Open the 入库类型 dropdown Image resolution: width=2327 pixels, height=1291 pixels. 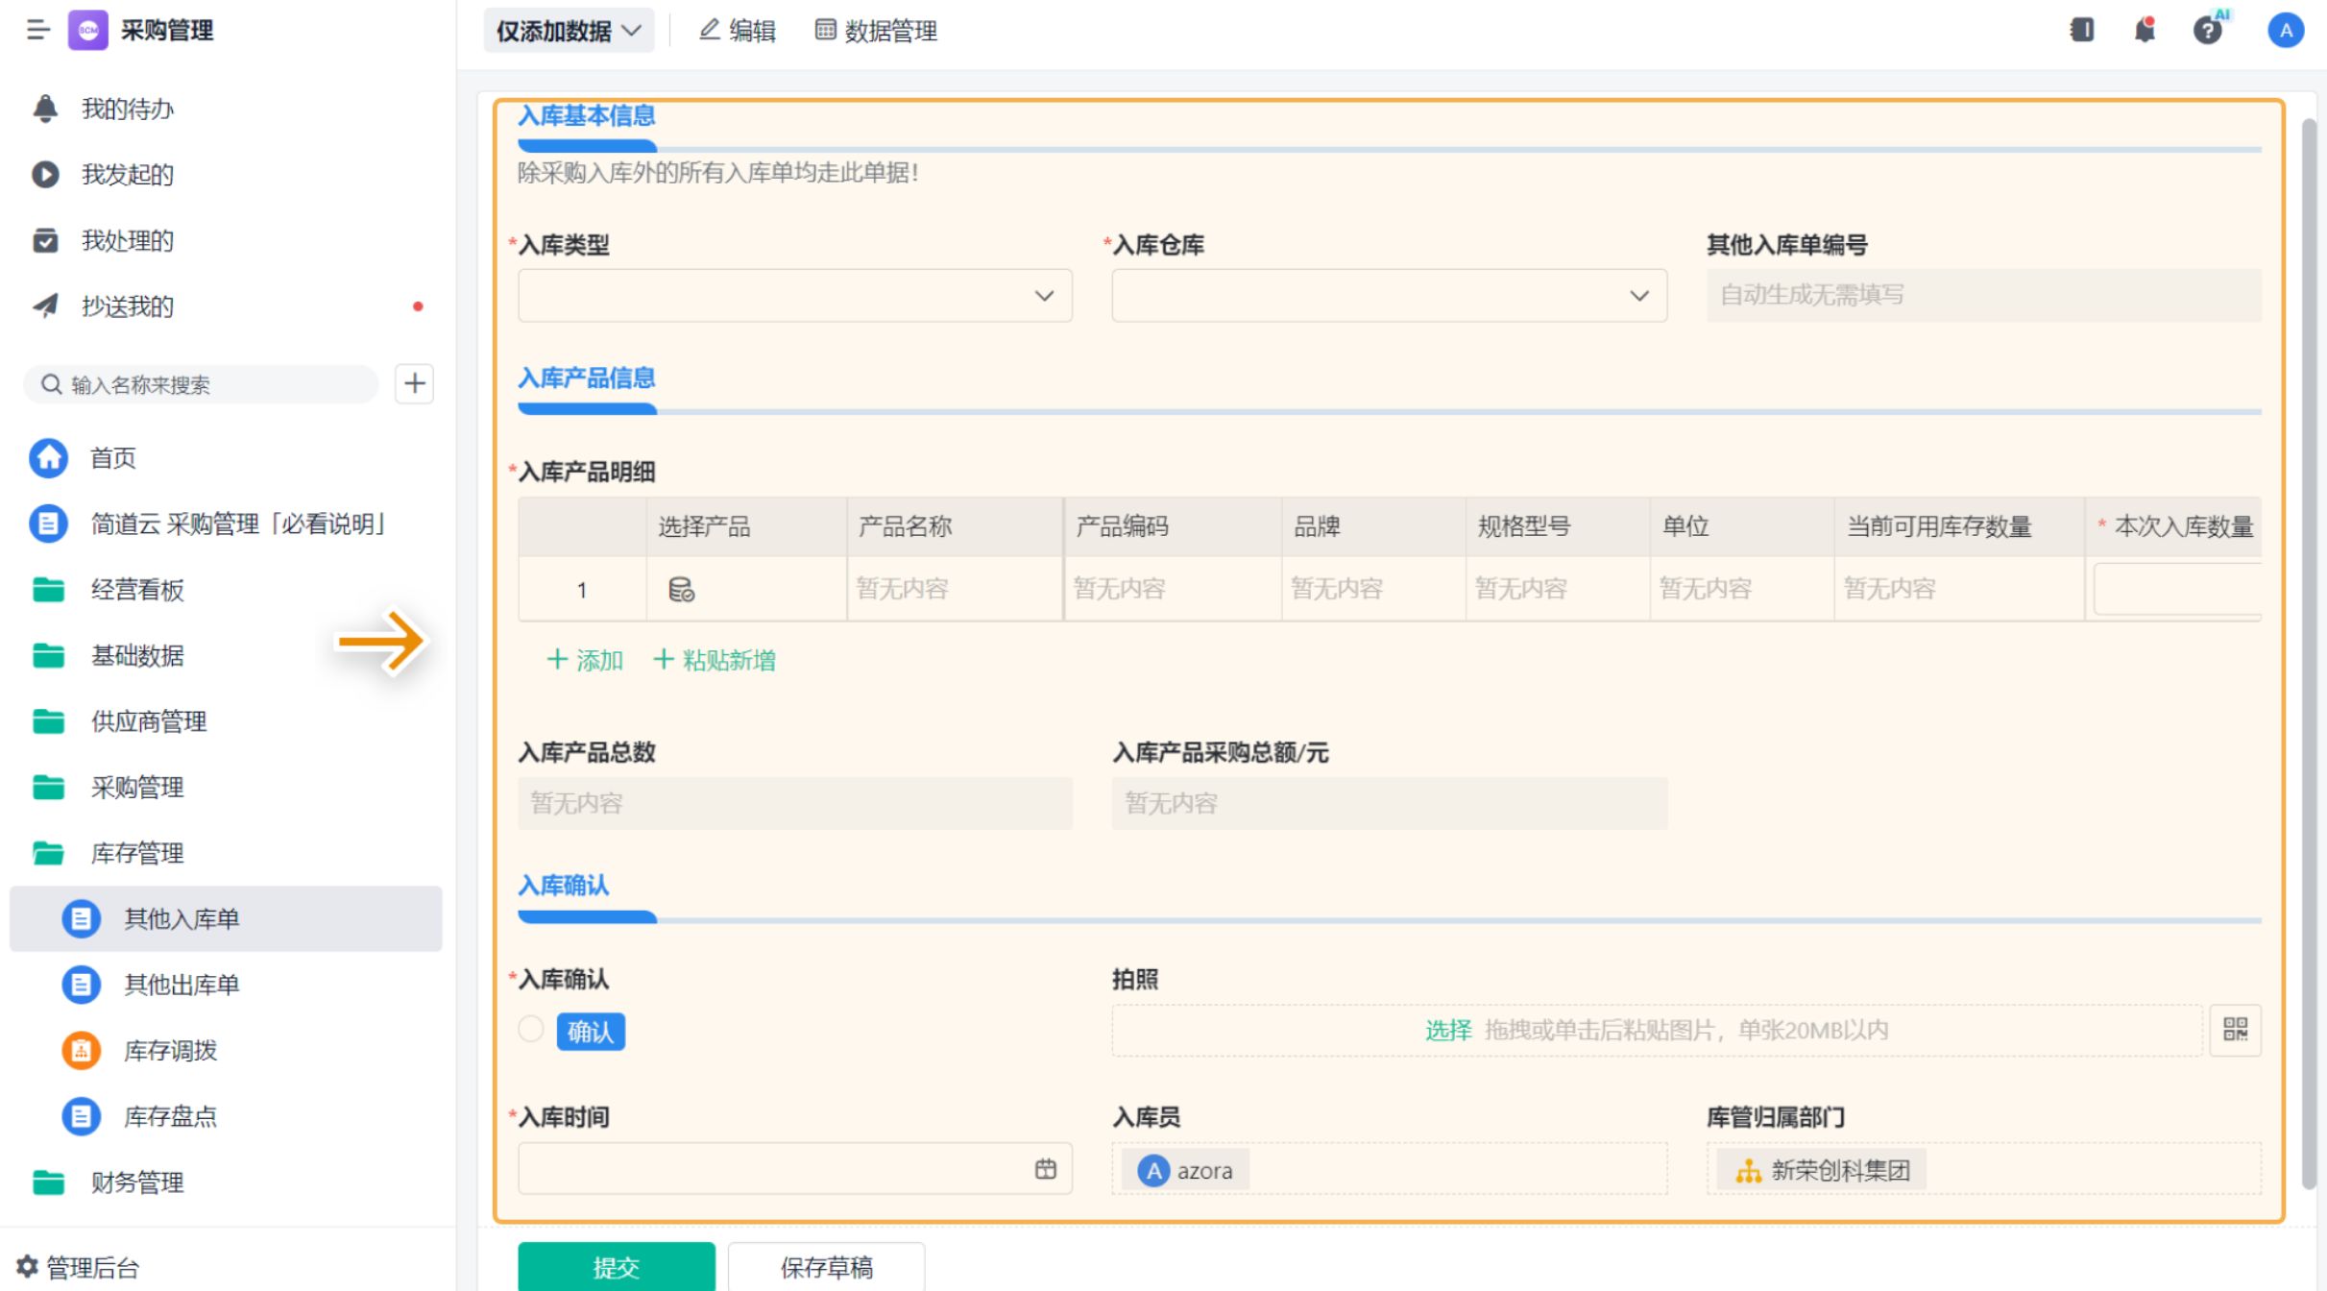pos(794,296)
